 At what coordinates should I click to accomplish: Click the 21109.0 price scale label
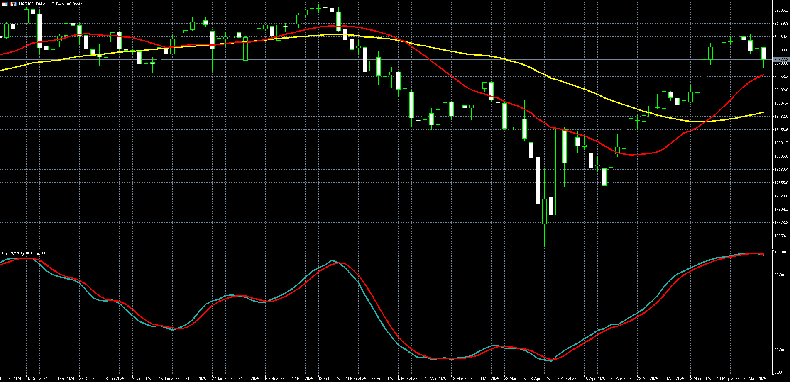point(781,50)
